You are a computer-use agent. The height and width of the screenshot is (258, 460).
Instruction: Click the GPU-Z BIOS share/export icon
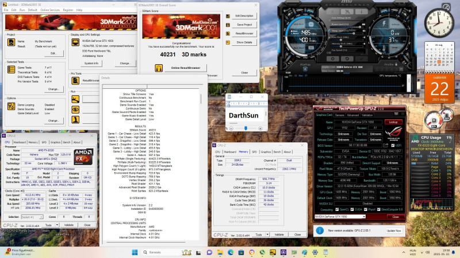point(386,146)
